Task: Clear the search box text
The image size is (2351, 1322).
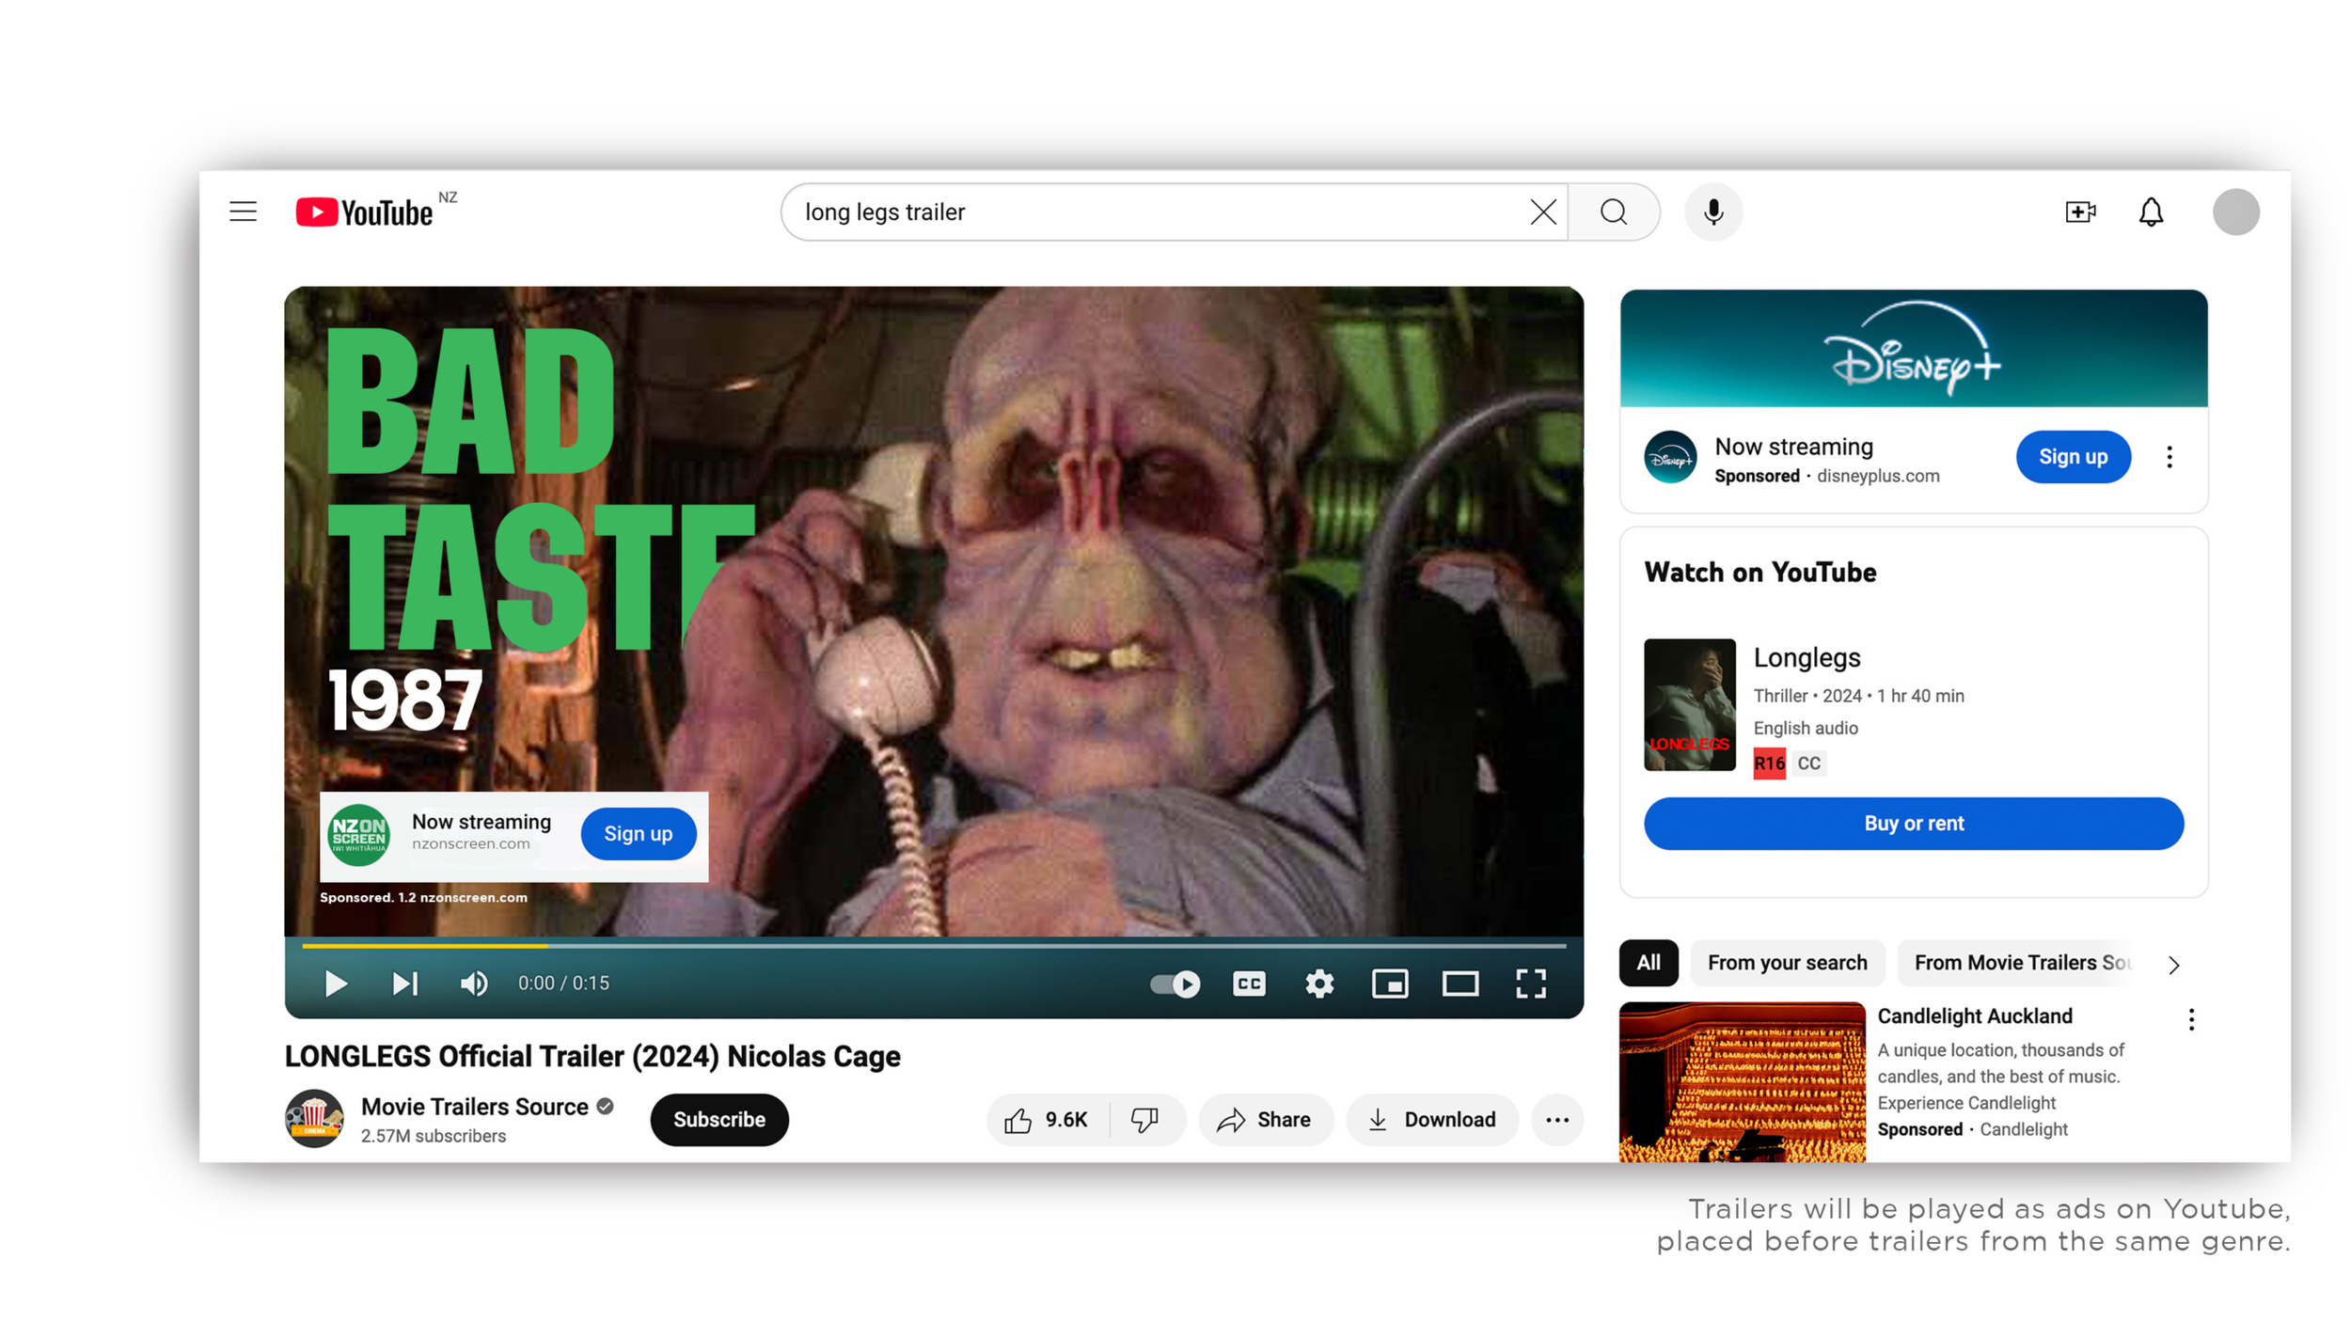Action: (x=1542, y=212)
